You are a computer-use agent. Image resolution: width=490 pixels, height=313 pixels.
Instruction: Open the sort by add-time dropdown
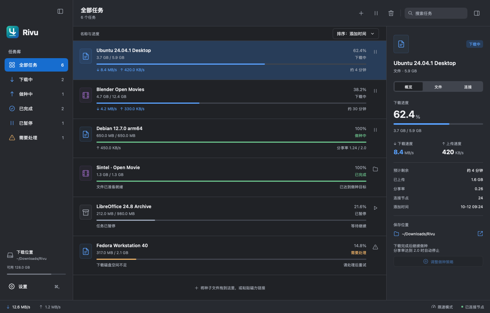(x=356, y=34)
